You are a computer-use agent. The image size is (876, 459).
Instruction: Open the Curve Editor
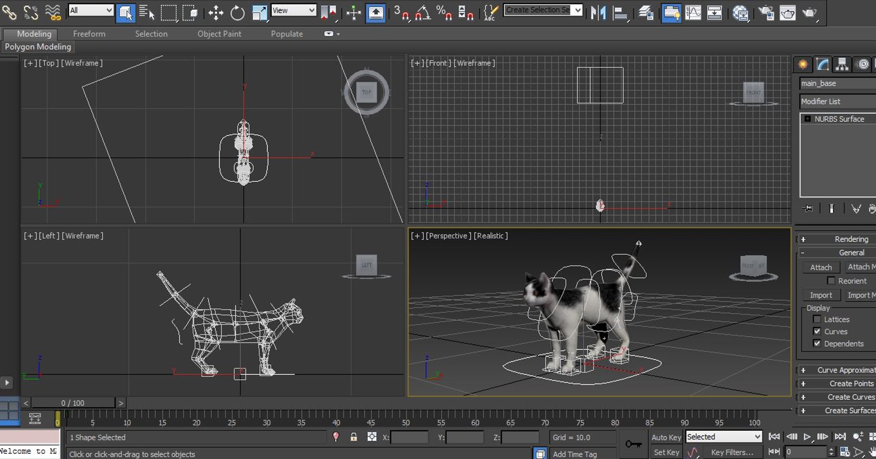[x=693, y=12]
